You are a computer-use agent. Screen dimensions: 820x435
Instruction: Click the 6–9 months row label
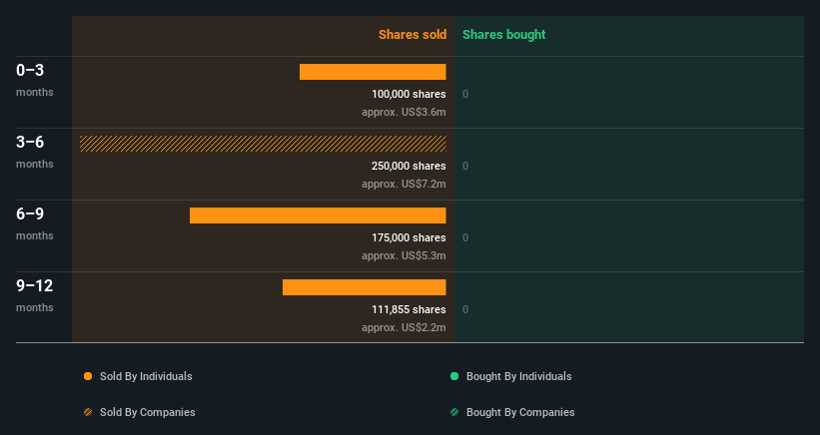35,223
